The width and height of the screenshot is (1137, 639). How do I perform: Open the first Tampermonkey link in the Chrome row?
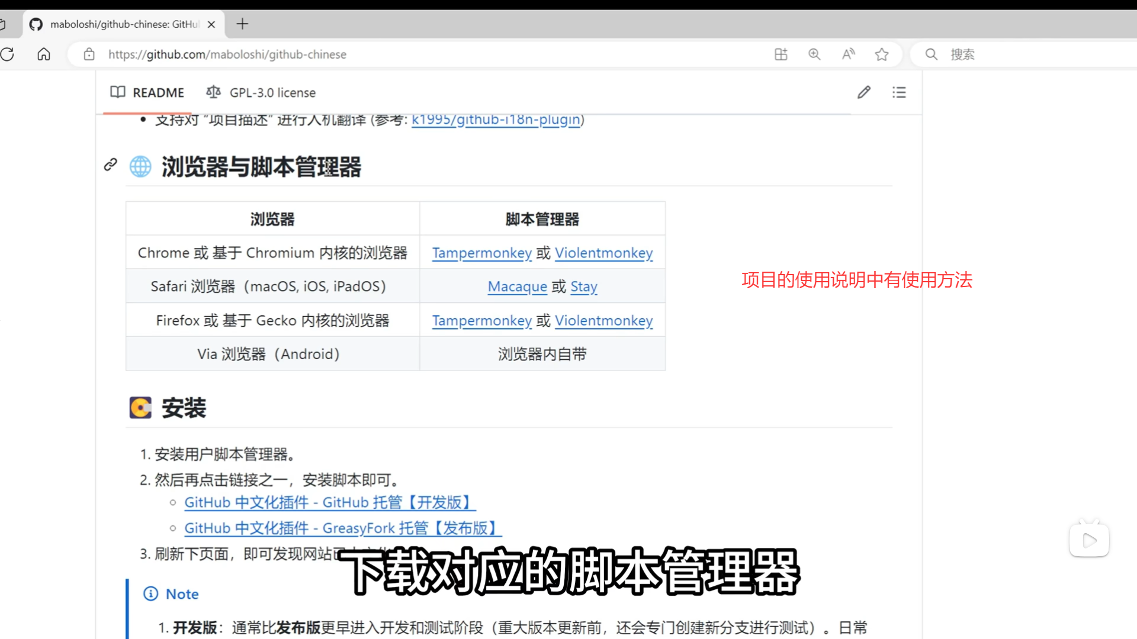click(481, 253)
